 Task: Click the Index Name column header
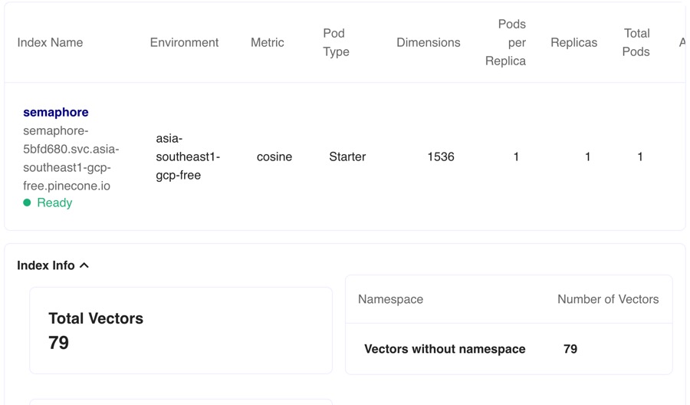(x=50, y=43)
